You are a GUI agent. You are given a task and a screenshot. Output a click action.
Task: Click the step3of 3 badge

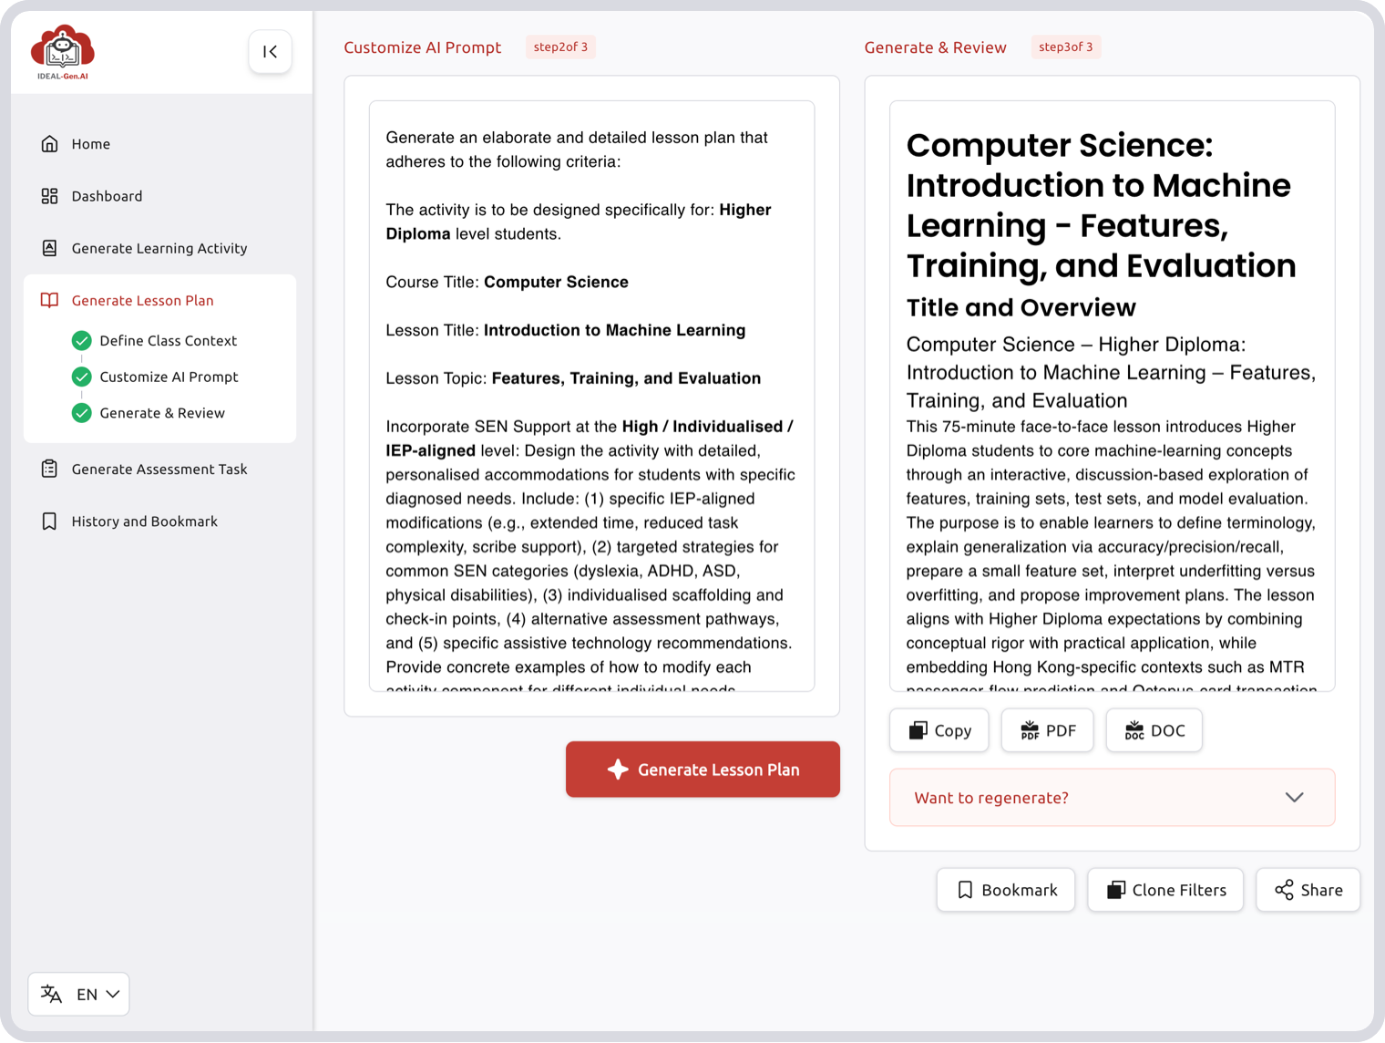[x=1065, y=47]
